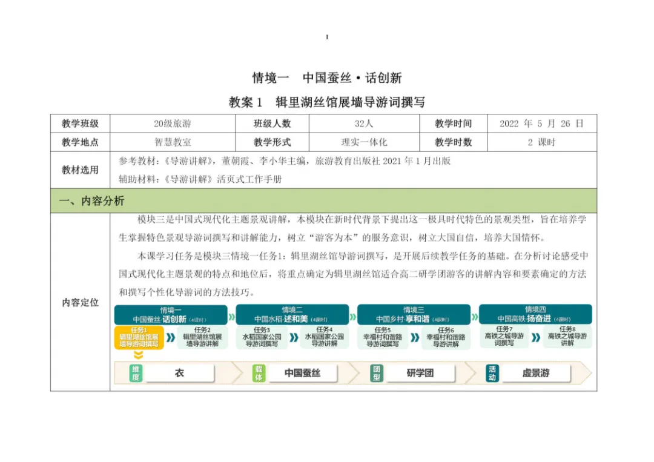Click the 任务4 水稻国家公园导游讲解 box
Viewport: 654px width, 462px height.
tap(325, 337)
